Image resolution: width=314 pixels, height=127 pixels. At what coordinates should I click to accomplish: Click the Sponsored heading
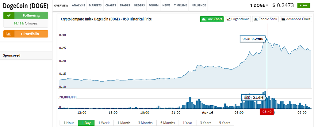pos(12,55)
